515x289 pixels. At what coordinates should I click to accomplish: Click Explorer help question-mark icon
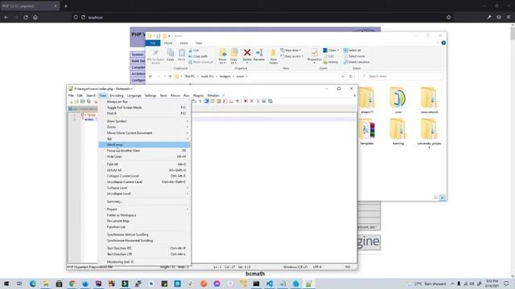[443, 43]
